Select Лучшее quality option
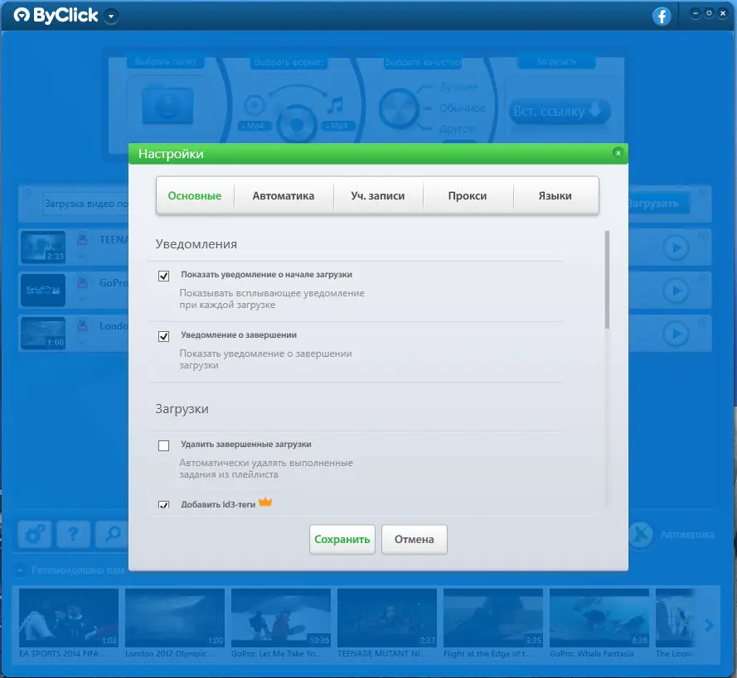Viewport: 737px width, 678px height. 458,87
